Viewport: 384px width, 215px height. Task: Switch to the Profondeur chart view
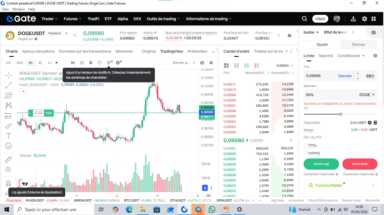coord(198,51)
